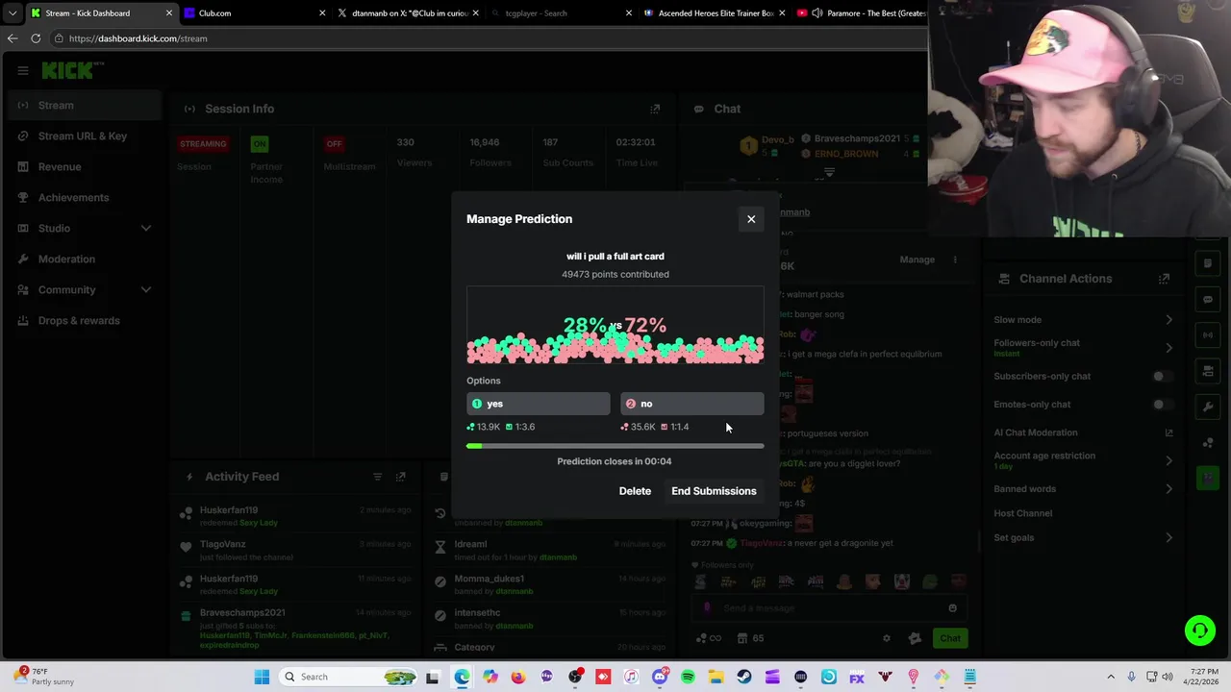The height and width of the screenshot is (692, 1231).
Task: Open Steam from the taskbar
Action: (743, 677)
